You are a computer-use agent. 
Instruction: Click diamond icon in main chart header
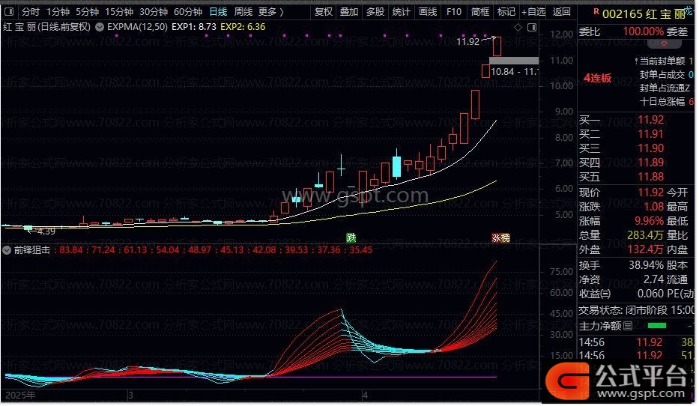tap(518, 28)
